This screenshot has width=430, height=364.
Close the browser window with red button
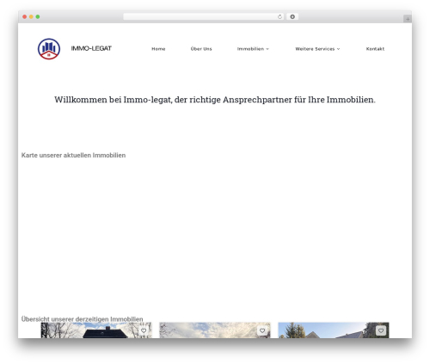[x=25, y=17]
